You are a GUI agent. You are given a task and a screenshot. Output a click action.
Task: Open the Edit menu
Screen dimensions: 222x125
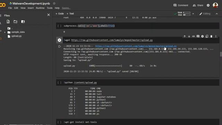(x=16, y=8)
